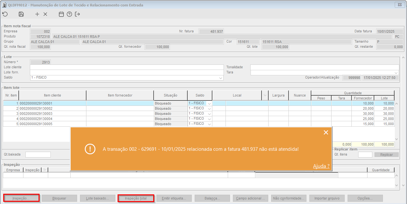The height and width of the screenshot is (204, 407).
Task: Click the Emitir etiqueta... button
Action: pyautogui.click(x=174, y=198)
